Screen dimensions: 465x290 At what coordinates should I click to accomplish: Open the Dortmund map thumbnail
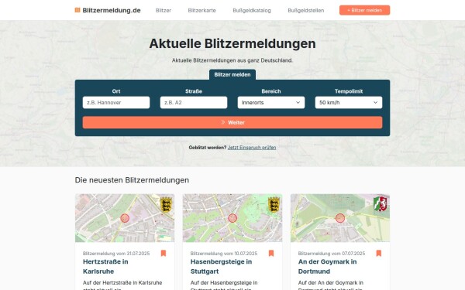340,218
